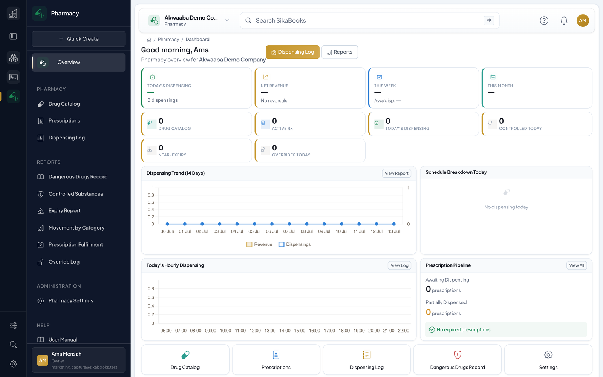Open the notifications bell icon
Viewport: 603px width, 377px height.
[x=564, y=21]
